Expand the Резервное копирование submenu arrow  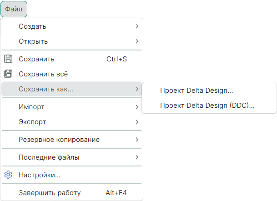tap(137, 140)
